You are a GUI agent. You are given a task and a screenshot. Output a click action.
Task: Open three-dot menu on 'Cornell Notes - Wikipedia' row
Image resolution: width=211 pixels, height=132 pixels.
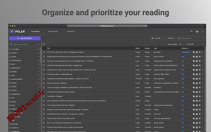203,96
